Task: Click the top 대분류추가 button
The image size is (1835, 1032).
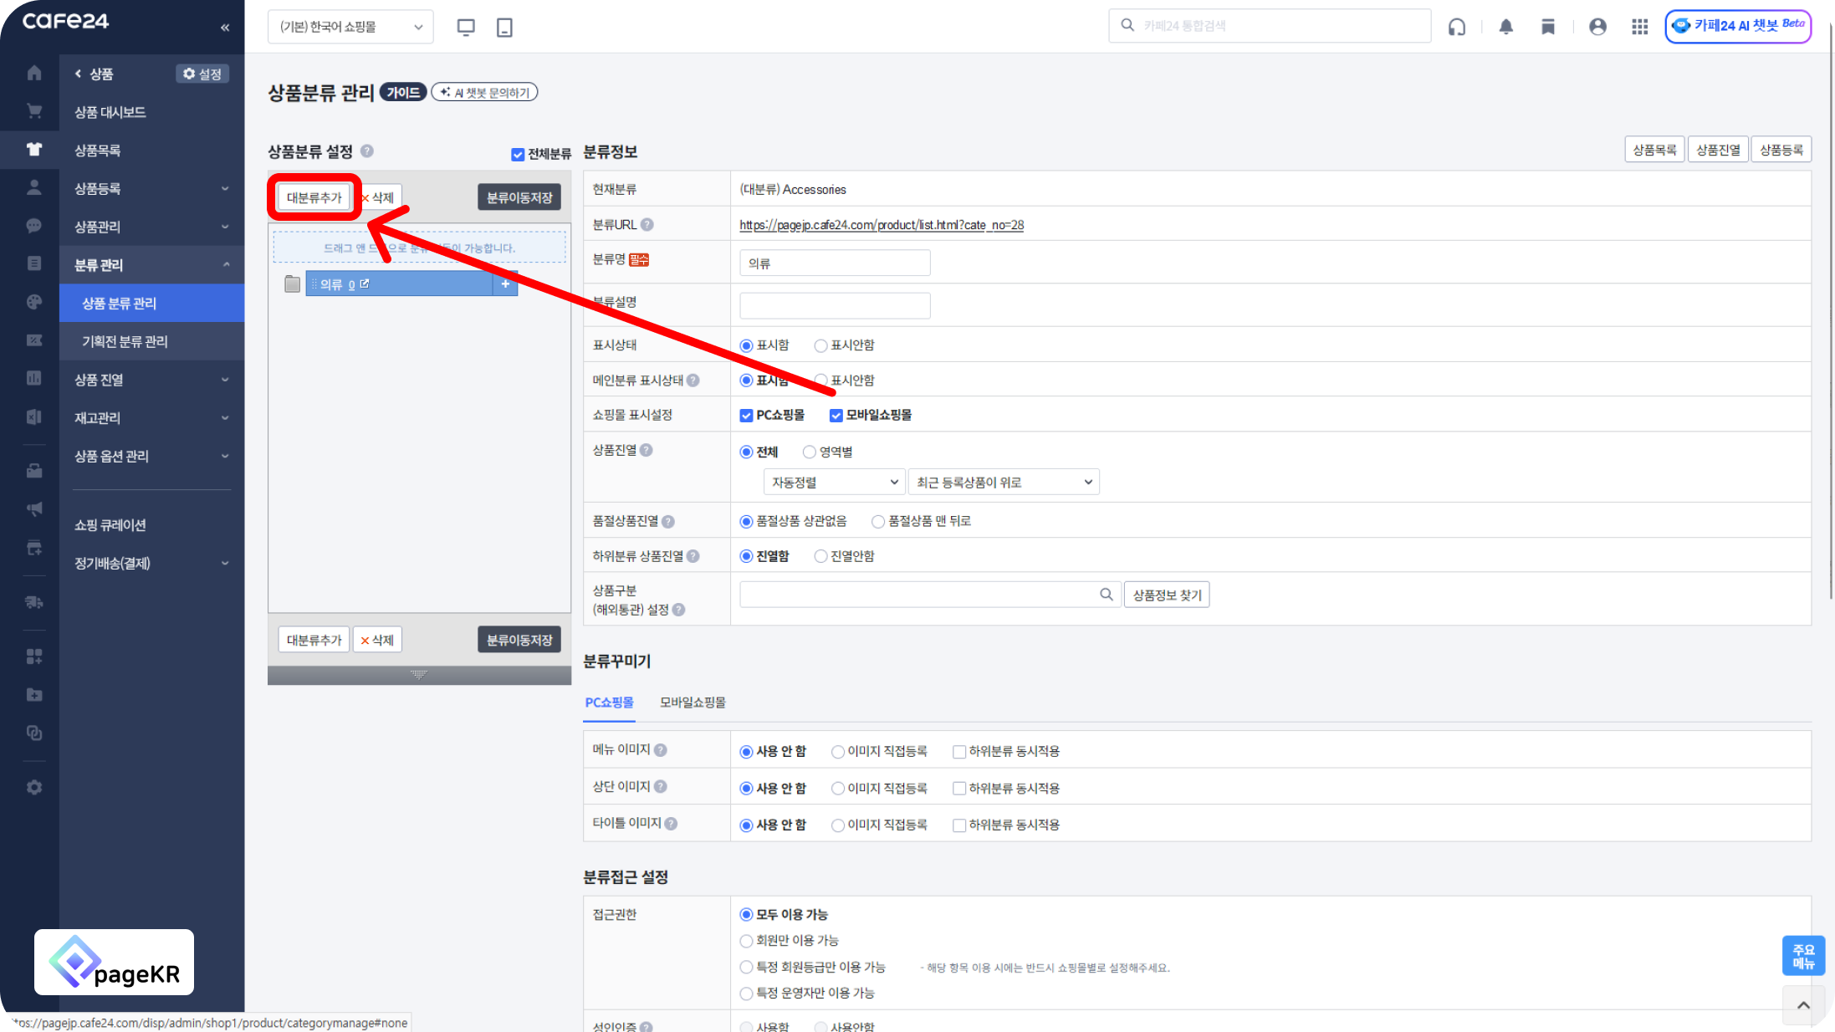Action: pyautogui.click(x=314, y=197)
